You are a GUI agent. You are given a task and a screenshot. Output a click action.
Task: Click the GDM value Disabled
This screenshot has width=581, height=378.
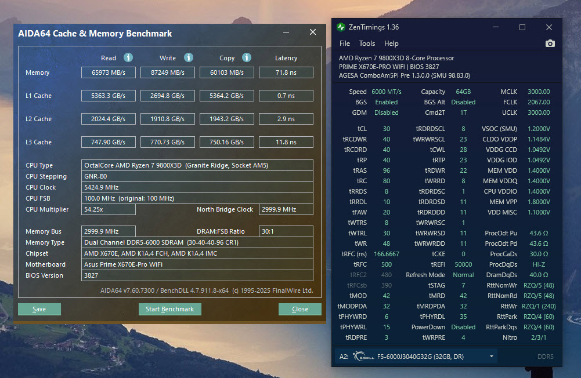[387, 112]
